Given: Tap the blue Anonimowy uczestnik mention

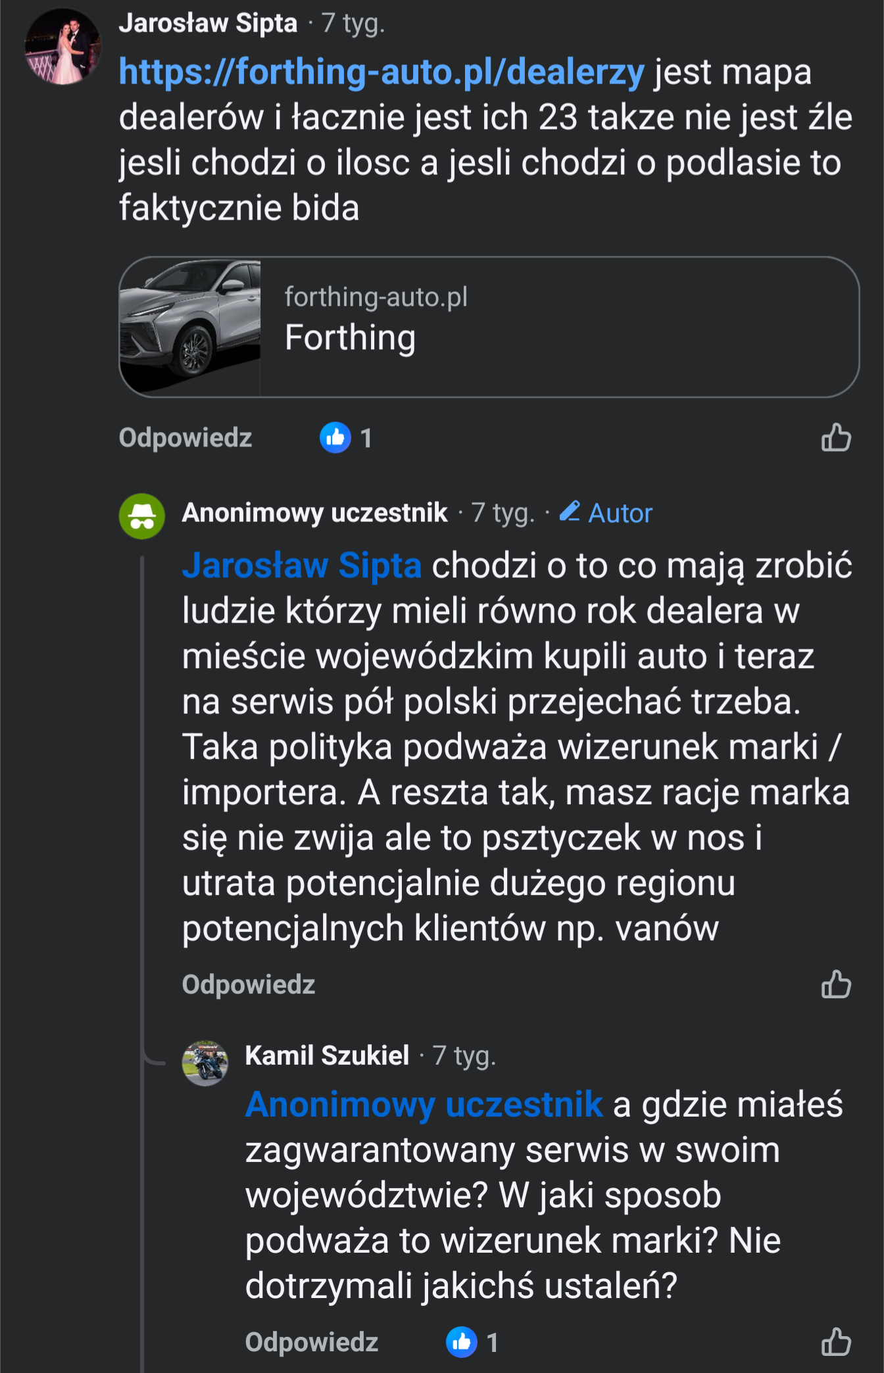Looking at the screenshot, I should [424, 1105].
